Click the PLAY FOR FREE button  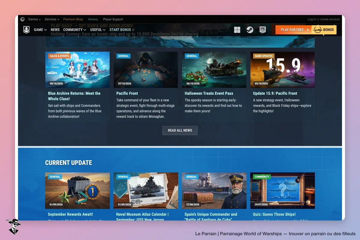[x=293, y=30]
